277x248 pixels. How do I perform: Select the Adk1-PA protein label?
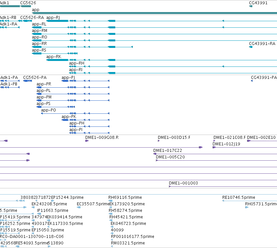(x=9, y=78)
